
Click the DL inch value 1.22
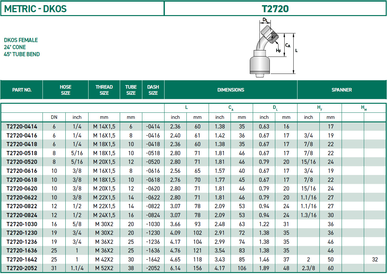264,224
